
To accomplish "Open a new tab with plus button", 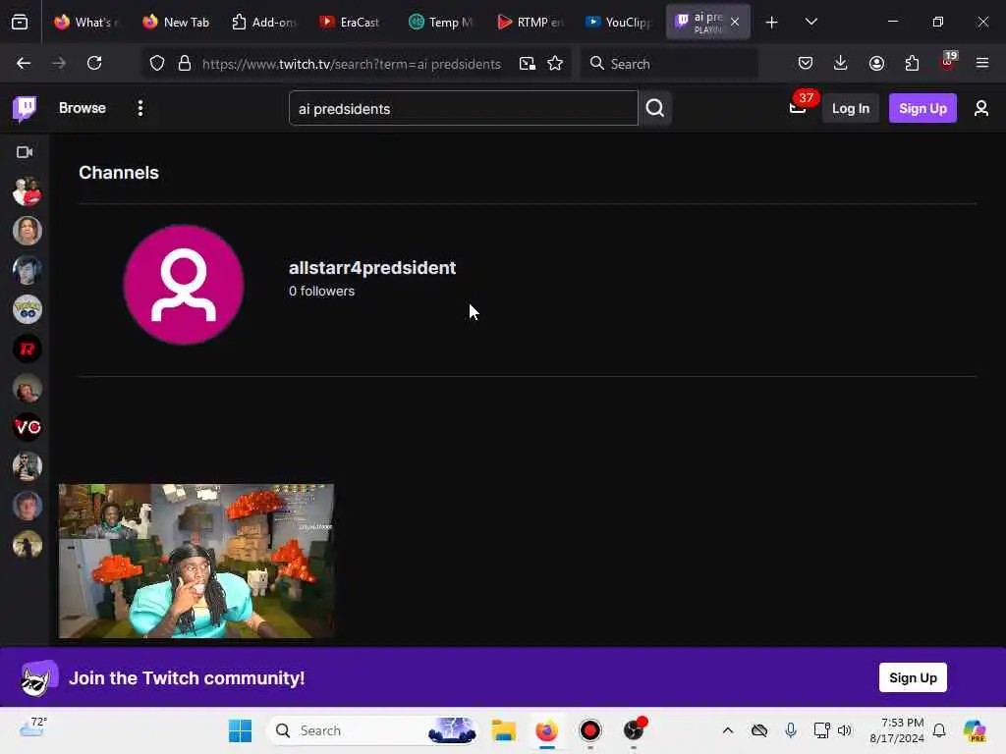I will (x=771, y=23).
